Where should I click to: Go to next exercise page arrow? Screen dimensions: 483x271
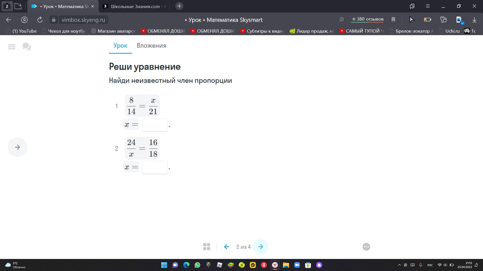(260, 247)
